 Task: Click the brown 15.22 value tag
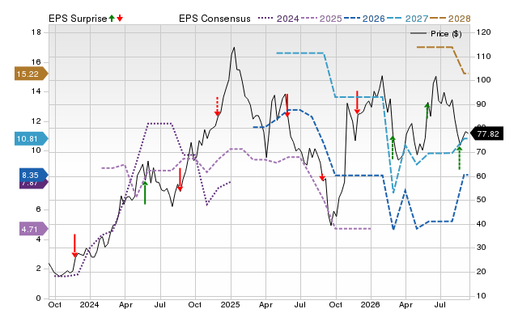point(31,74)
